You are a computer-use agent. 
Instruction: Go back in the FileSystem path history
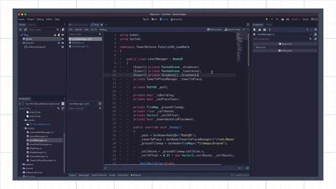(20, 104)
